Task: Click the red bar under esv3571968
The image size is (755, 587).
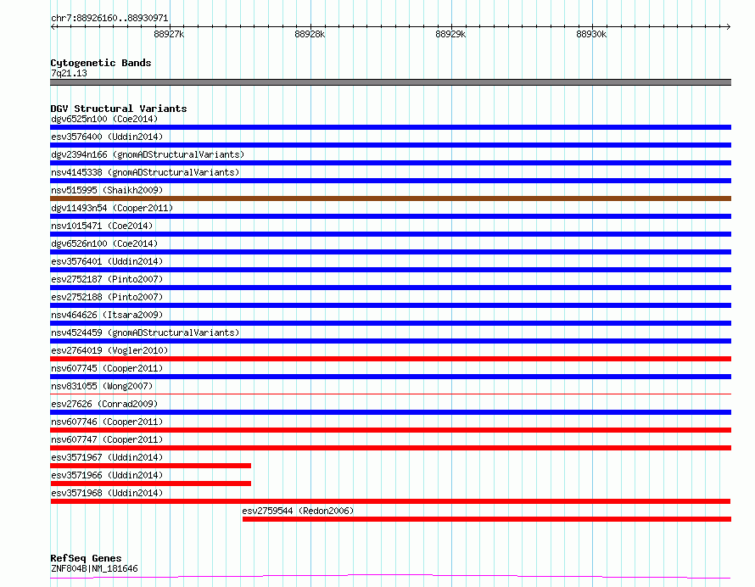Action: pos(390,501)
